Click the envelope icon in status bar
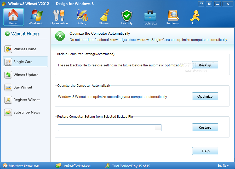This screenshot has height=169, width=235. click(59, 165)
